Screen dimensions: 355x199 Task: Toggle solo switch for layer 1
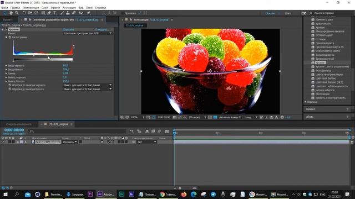(10, 142)
